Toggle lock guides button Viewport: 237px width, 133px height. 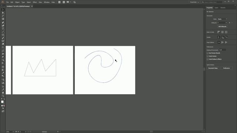223,37
